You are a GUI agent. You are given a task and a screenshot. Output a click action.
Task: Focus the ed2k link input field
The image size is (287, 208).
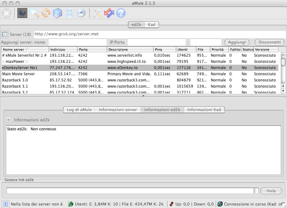pyautogui.click(x=130, y=191)
